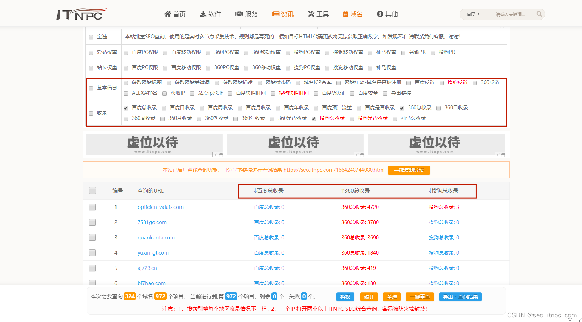Click the magnifier search icon
The width and height of the screenshot is (582, 322).
click(x=539, y=14)
